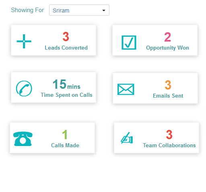
Task: Click the orange 3 Emails Sent count
Action: click(168, 85)
